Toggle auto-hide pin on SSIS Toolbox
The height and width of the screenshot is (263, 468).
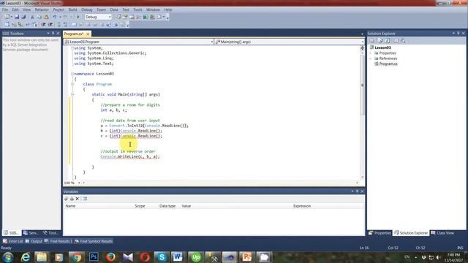pyautogui.click(x=53, y=34)
